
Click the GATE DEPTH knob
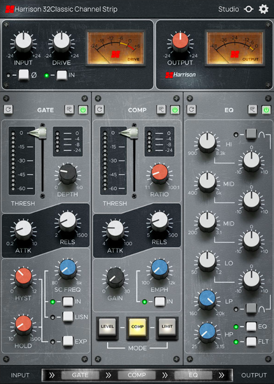[x=68, y=174]
